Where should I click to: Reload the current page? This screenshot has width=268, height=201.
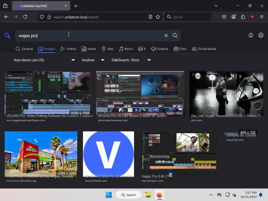(25, 17)
